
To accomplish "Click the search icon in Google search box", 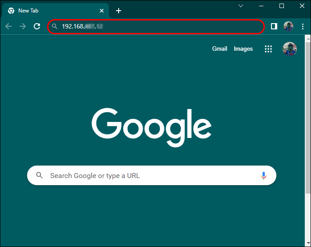I will (x=39, y=175).
